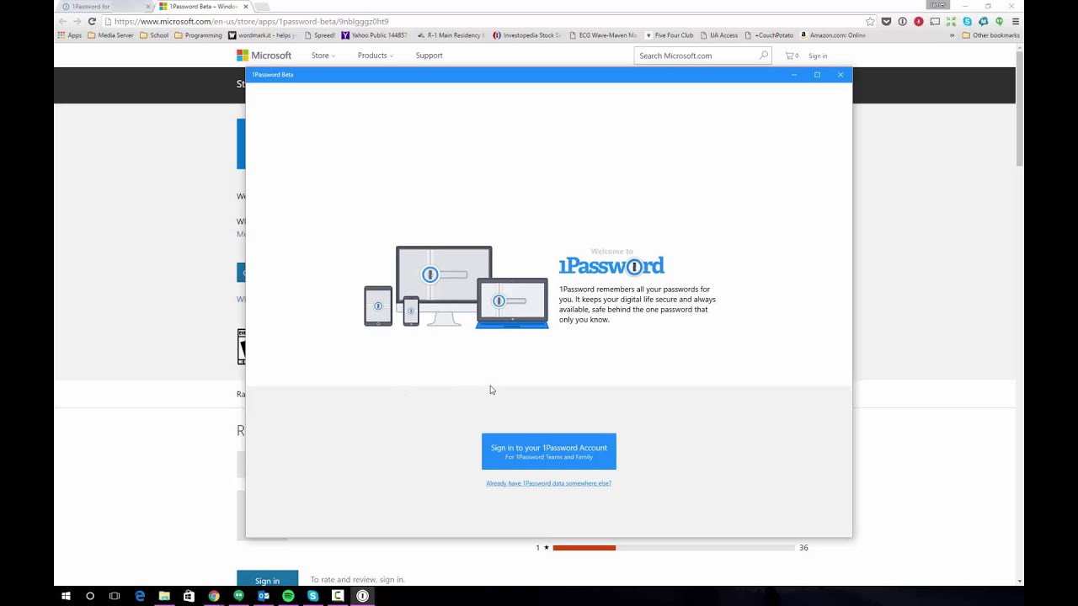Click the Sign in button to rate and review
Viewport: 1078px width, 606px height.
267,579
